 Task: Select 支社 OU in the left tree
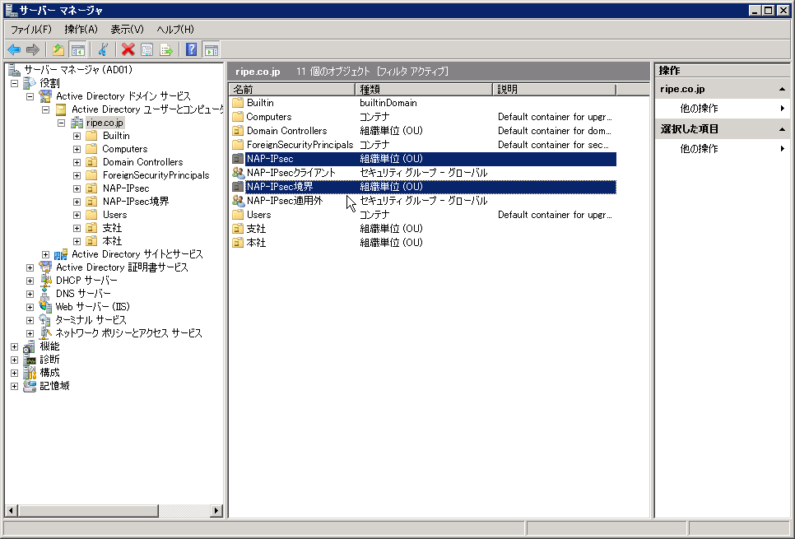(112, 228)
